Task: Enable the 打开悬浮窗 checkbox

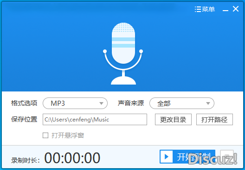Action: click(45, 135)
